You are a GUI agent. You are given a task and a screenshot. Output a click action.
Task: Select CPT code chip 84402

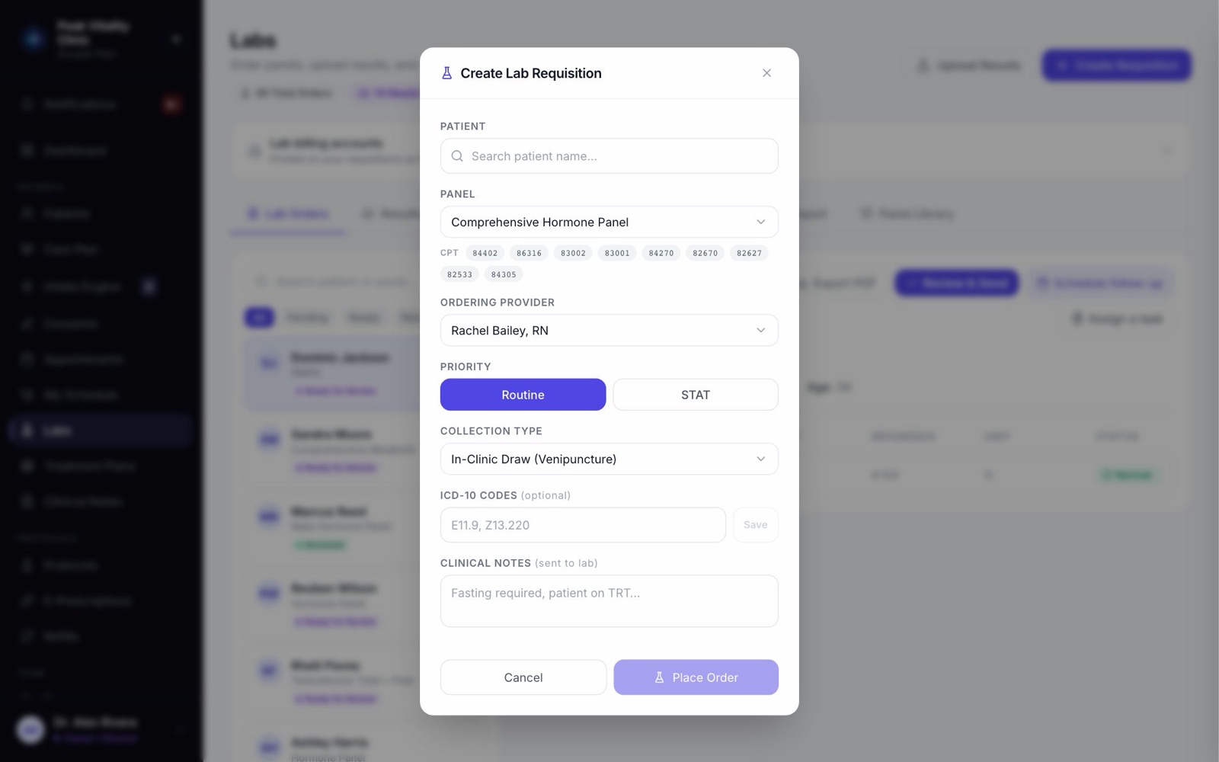click(x=485, y=253)
